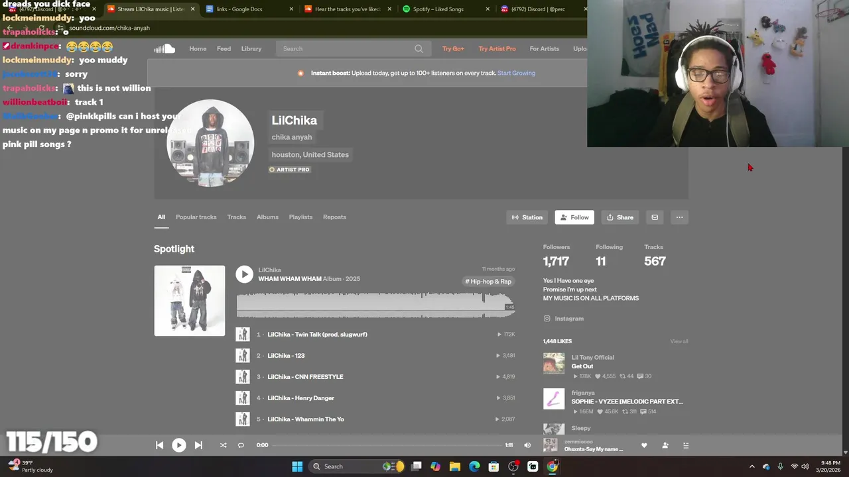Select track LilChika - CNN FREESTYLE
The width and height of the screenshot is (849, 477).
click(x=305, y=377)
